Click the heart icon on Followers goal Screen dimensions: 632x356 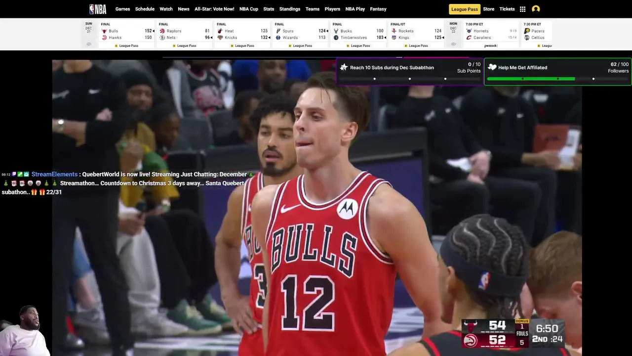coord(492,67)
